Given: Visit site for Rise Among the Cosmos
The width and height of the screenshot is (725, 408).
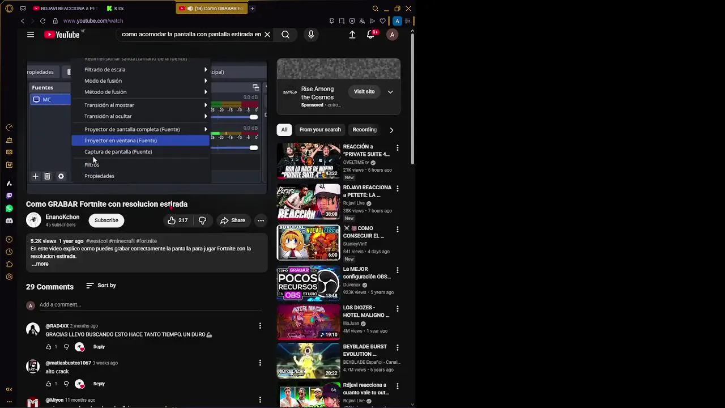Looking at the screenshot, I should [x=364, y=92].
